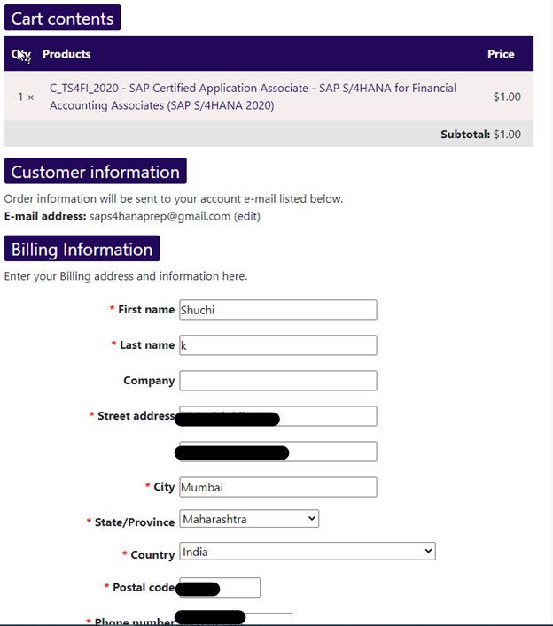Click into the Last name field
The height and width of the screenshot is (626, 553).
(x=277, y=345)
